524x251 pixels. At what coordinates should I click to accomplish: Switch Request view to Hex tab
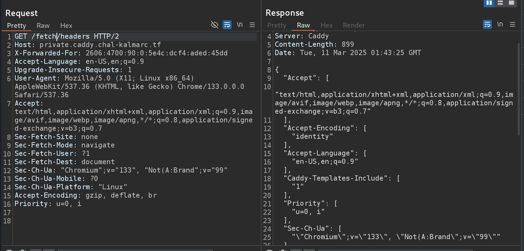tap(66, 25)
